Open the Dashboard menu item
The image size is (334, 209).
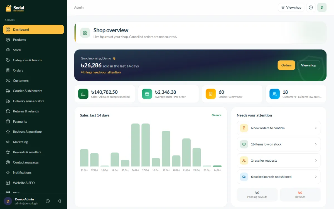33,30
